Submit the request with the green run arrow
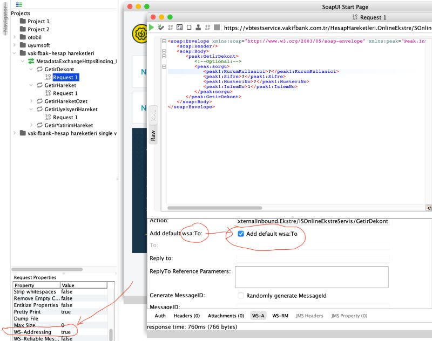 pyautogui.click(x=152, y=27)
